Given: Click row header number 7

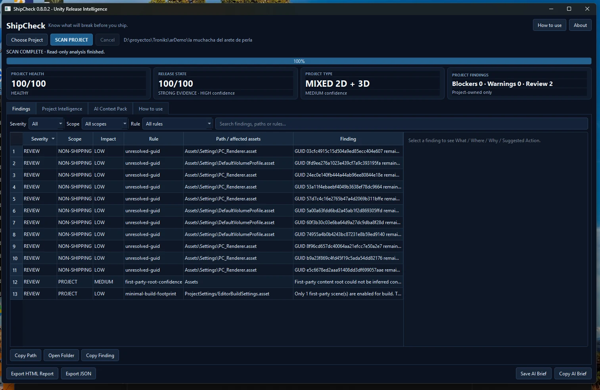Looking at the screenshot, I should point(16,223).
